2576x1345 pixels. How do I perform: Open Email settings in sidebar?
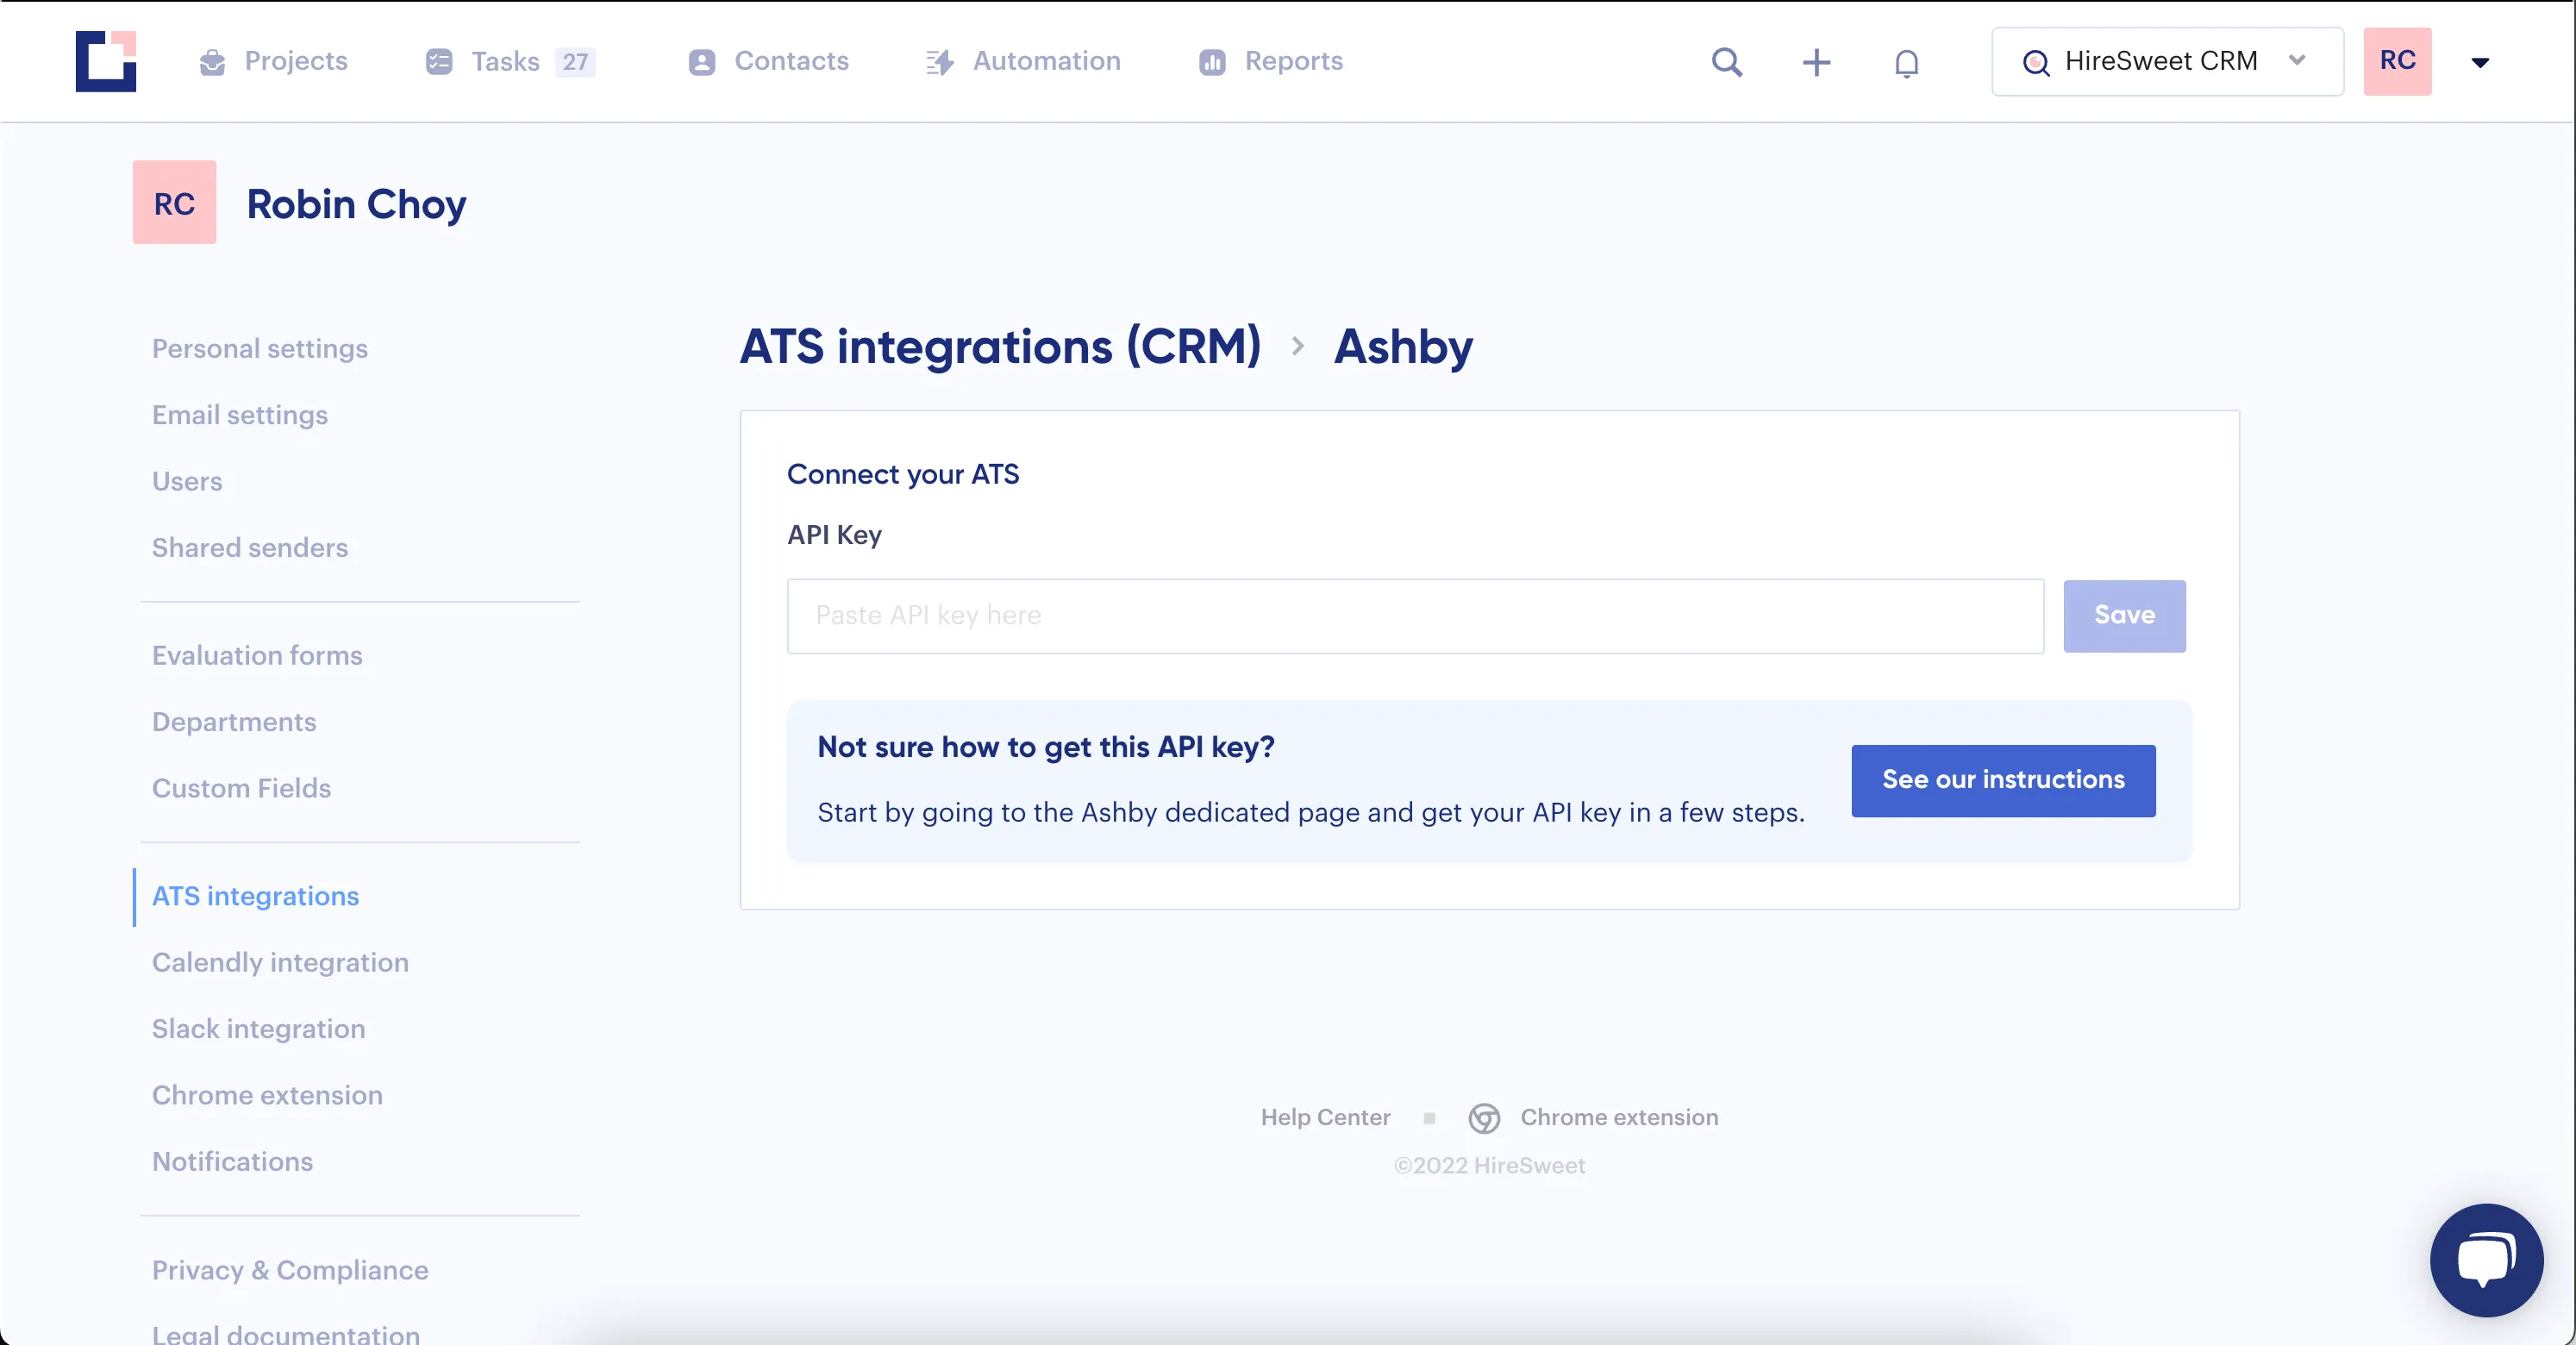pos(240,414)
